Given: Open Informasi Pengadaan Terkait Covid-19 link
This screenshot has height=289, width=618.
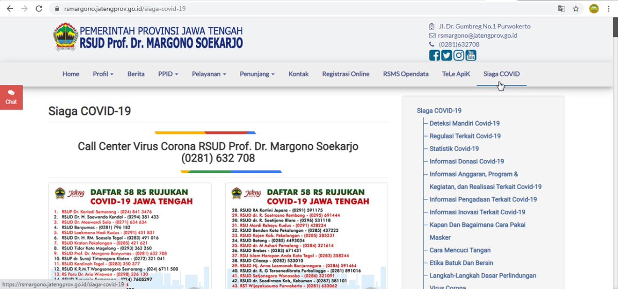Looking at the screenshot, I should pos(483,199).
